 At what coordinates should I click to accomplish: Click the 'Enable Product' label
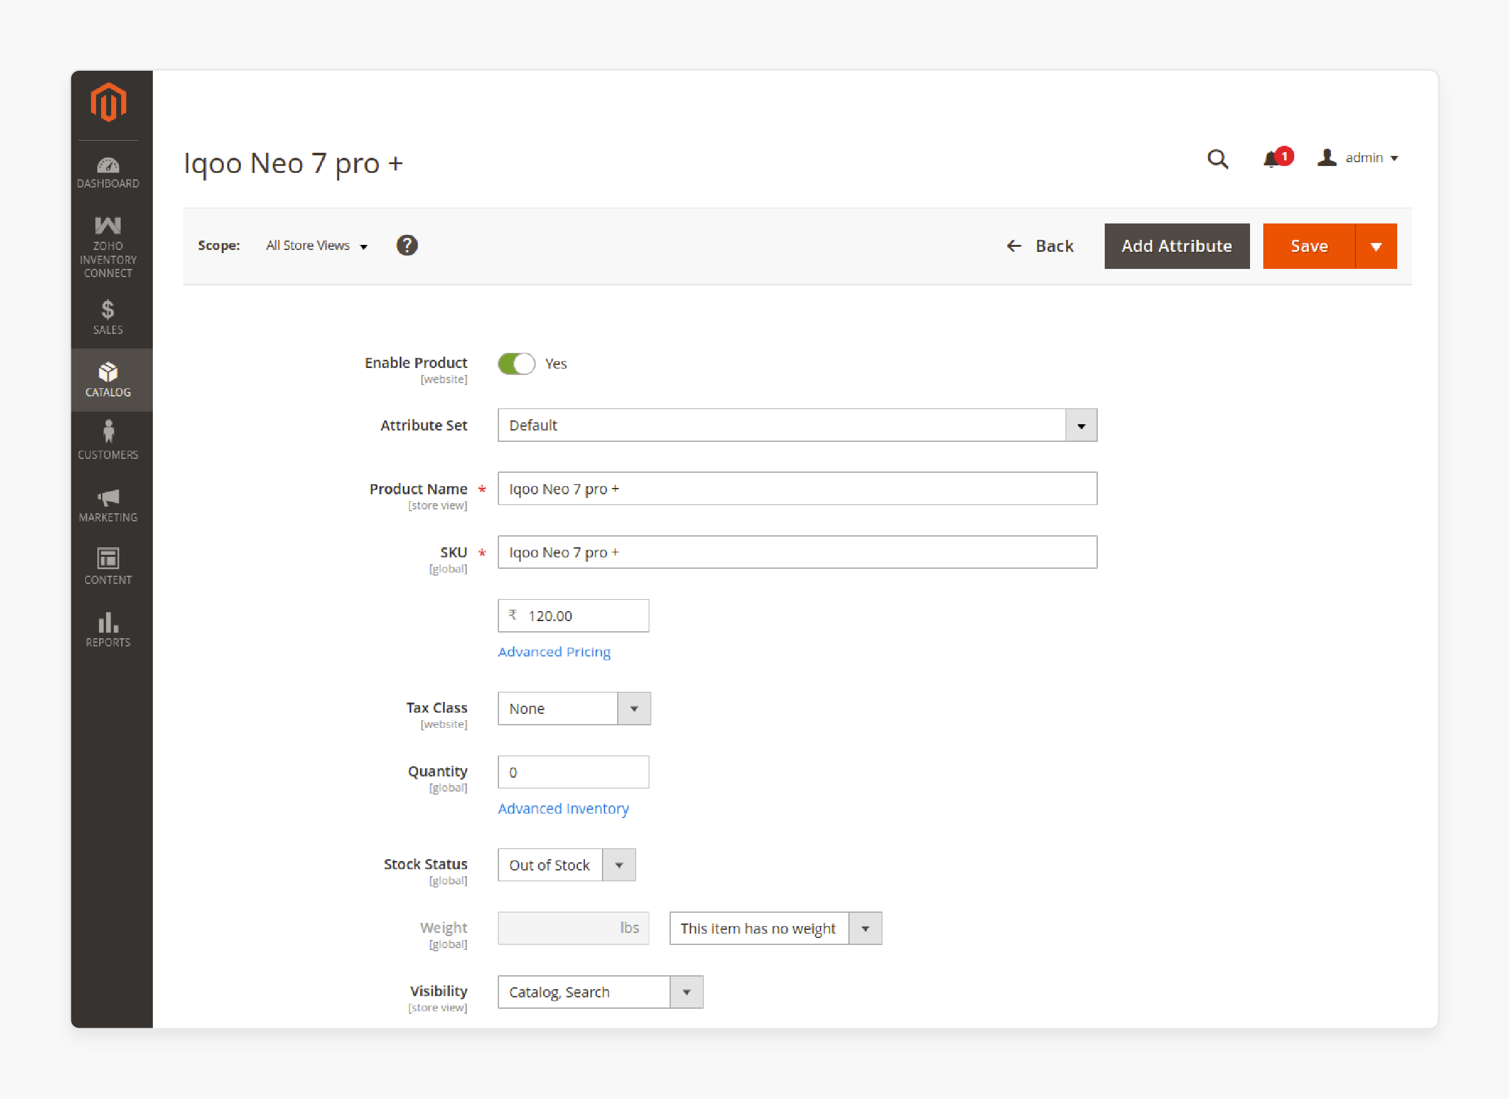pyautogui.click(x=416, y=362)
